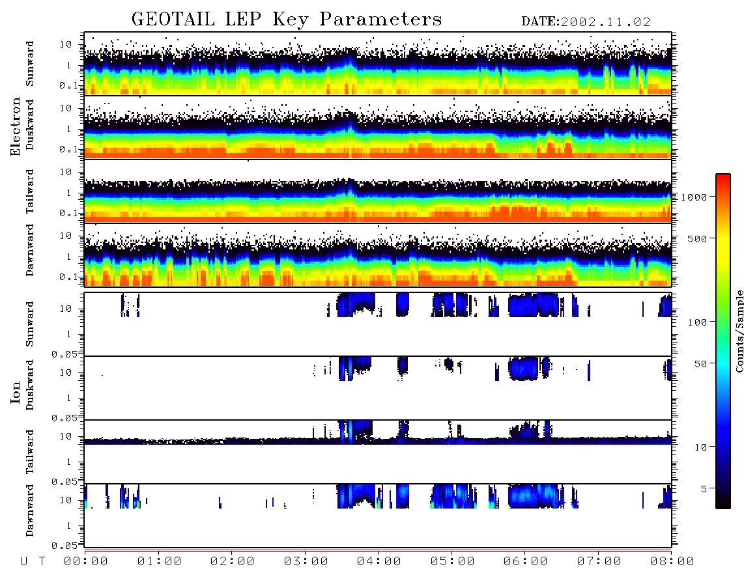
Task: Click the Electron Duskward spectrogram panel
Action: pyautogui.click(x=378, y=127)
